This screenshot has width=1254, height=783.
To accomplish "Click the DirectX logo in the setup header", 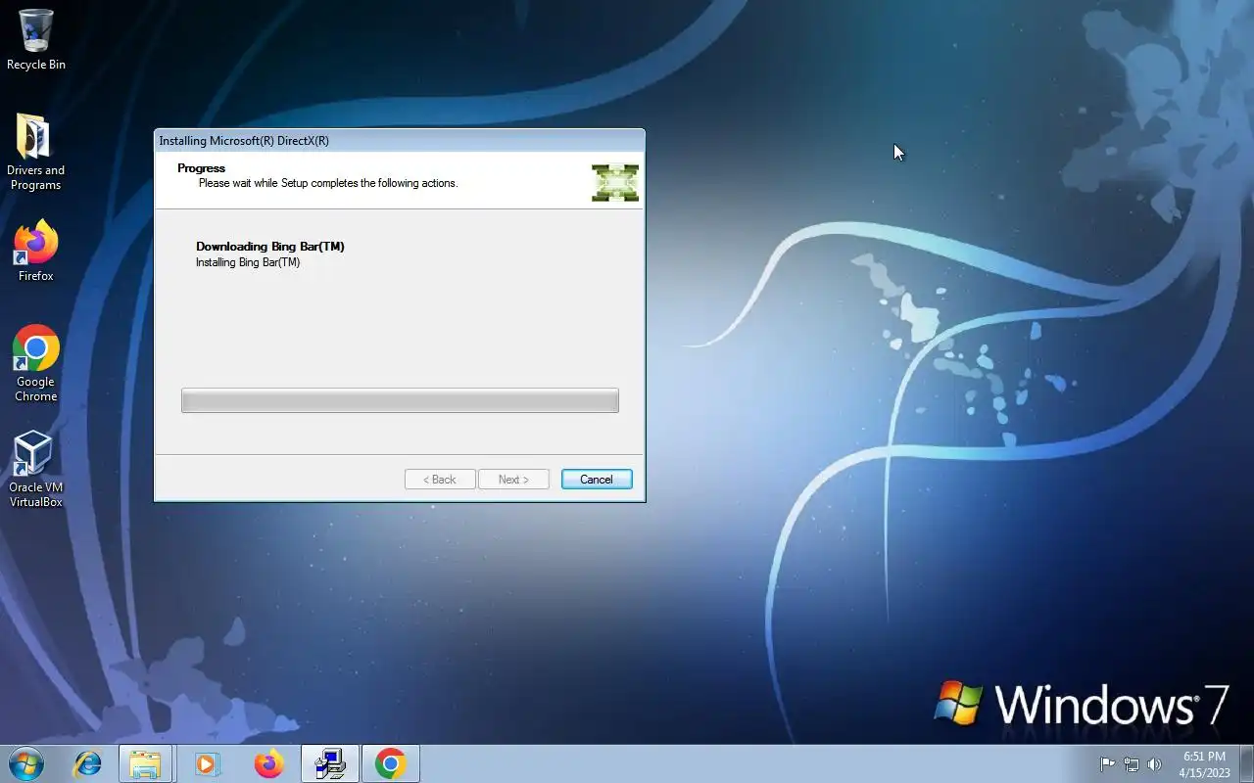I will click(615, 183).
